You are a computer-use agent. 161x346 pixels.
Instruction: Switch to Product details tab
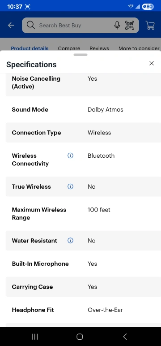point(30,48)
